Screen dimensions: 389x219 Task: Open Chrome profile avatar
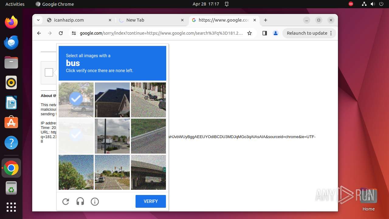coord(276,33)
